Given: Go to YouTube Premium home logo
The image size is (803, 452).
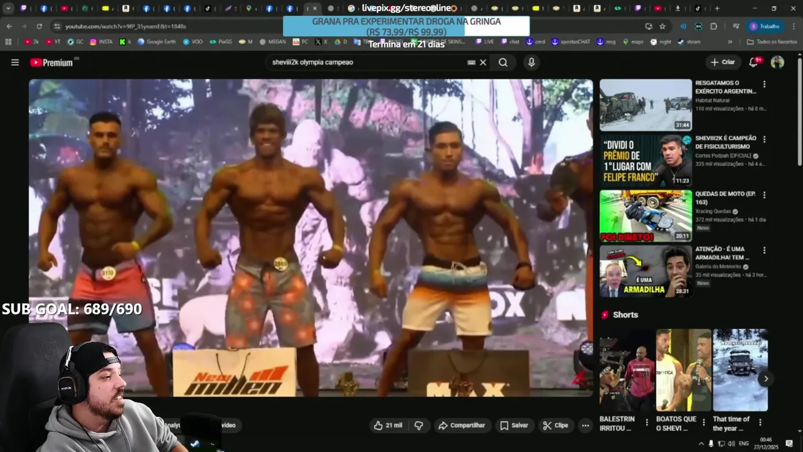Looking at the screenshot, I should 51,62.
